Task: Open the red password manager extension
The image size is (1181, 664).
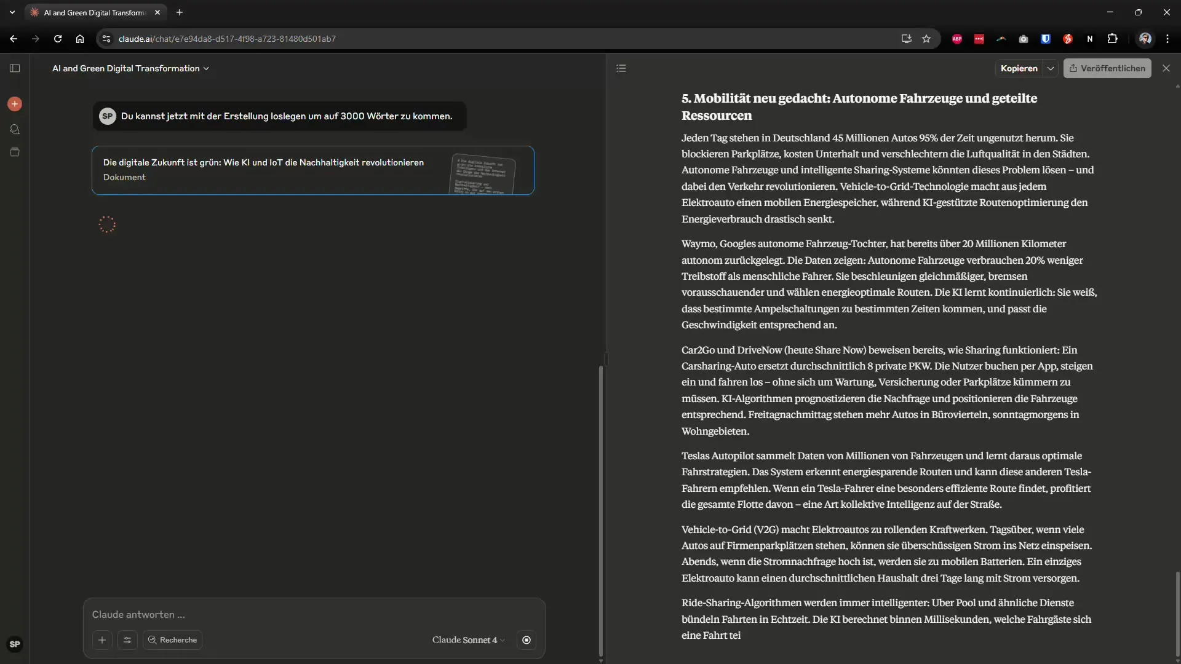Action: coord(979,39)
